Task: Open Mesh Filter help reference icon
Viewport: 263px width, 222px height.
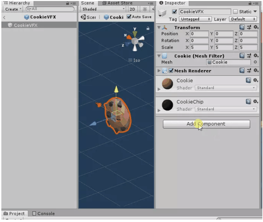Action: 242,56
